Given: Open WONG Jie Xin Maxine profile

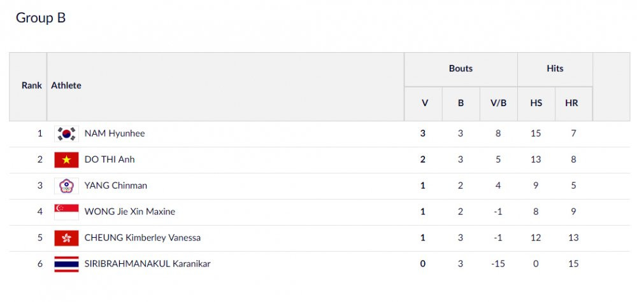Looking at the screenshot, I should click(130, 212).
